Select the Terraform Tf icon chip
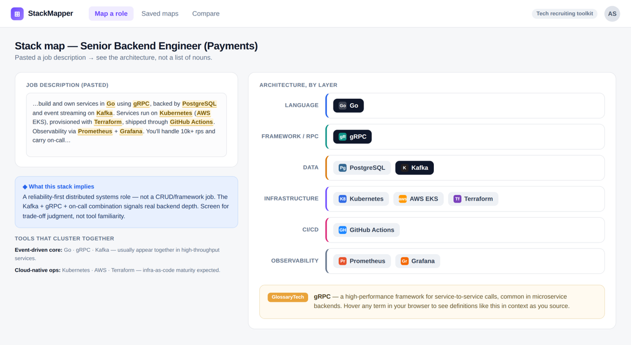Image resolution: width=631 pixels, height=345 pixels. tap(457, 199)
